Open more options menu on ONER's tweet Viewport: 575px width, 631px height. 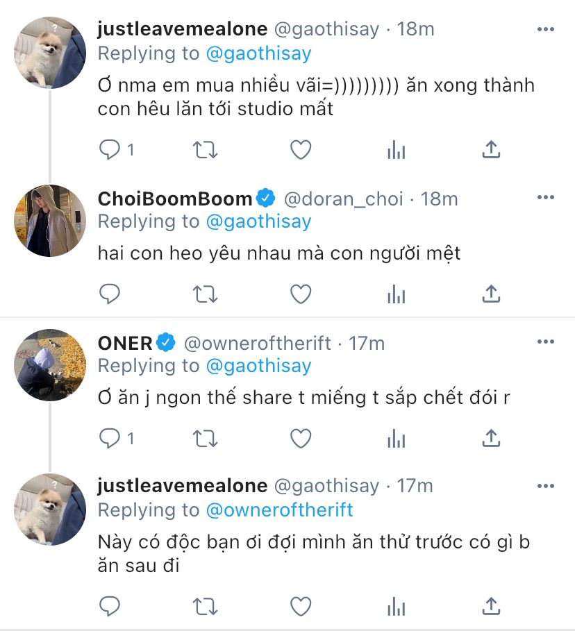[x=546, y=343]
